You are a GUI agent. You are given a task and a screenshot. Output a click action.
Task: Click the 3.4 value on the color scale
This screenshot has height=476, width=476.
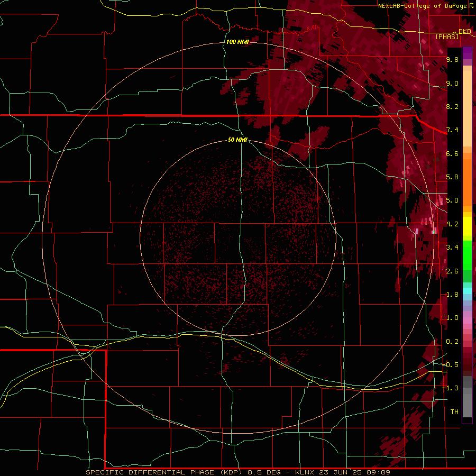coord(452,248)
